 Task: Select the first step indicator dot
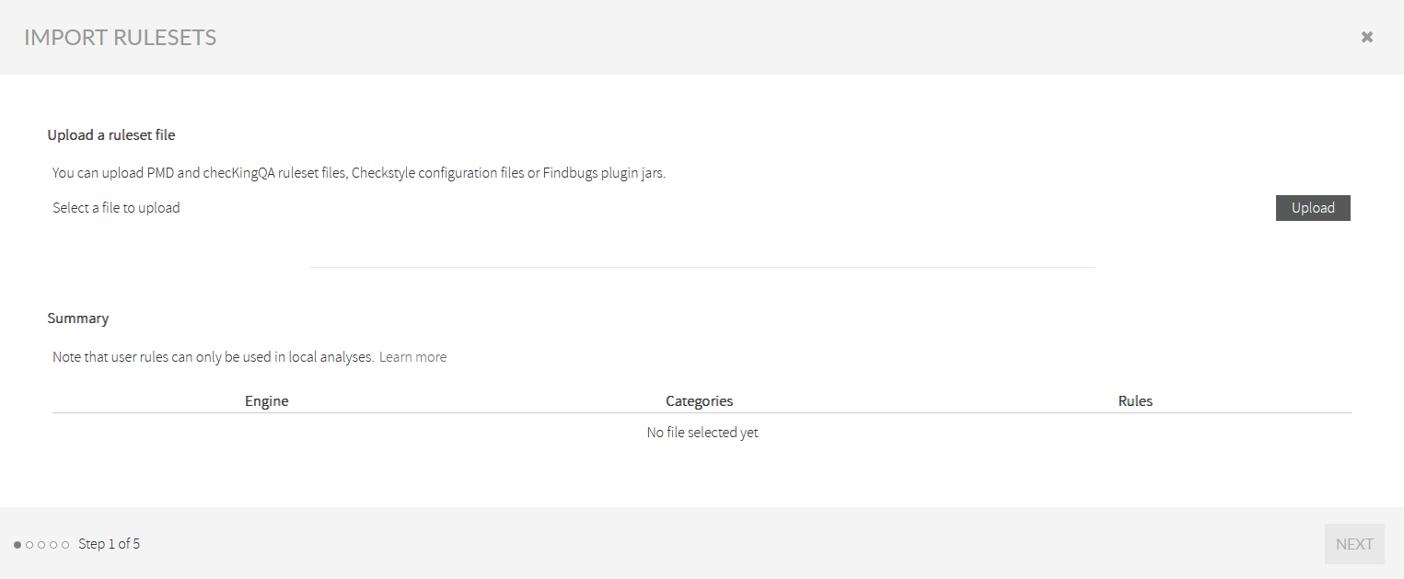[x=16, y=544]
